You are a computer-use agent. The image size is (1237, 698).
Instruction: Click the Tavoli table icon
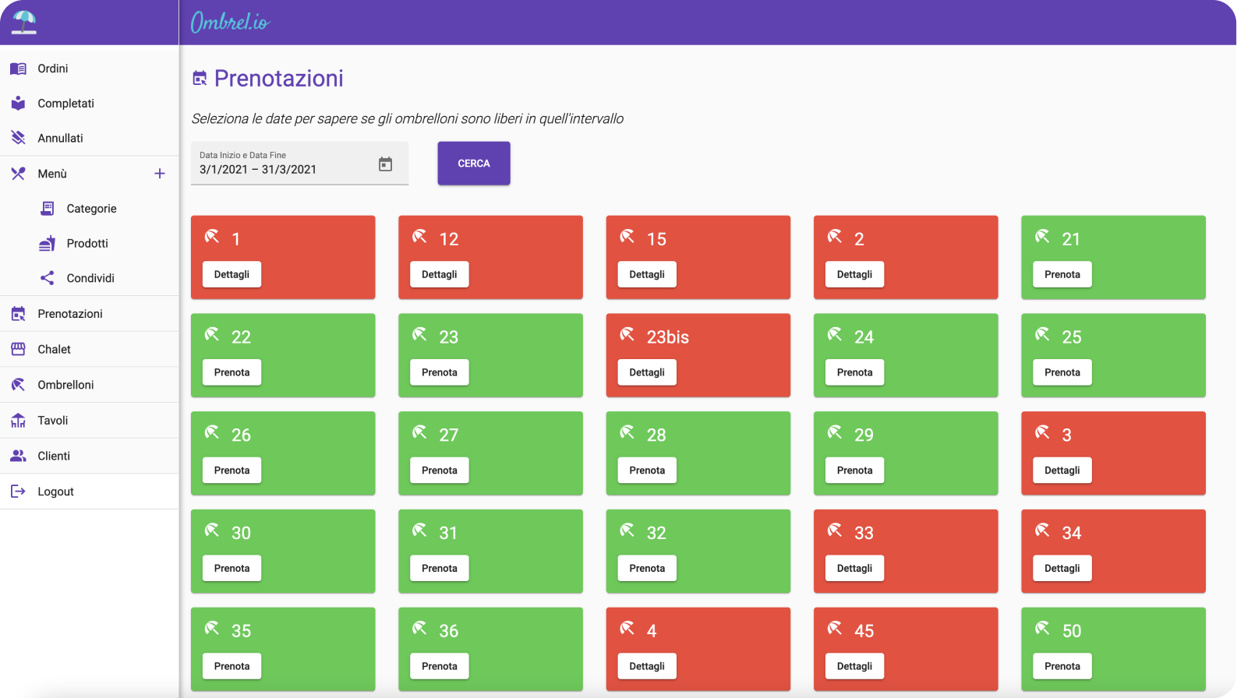click(x=18, y=421)
